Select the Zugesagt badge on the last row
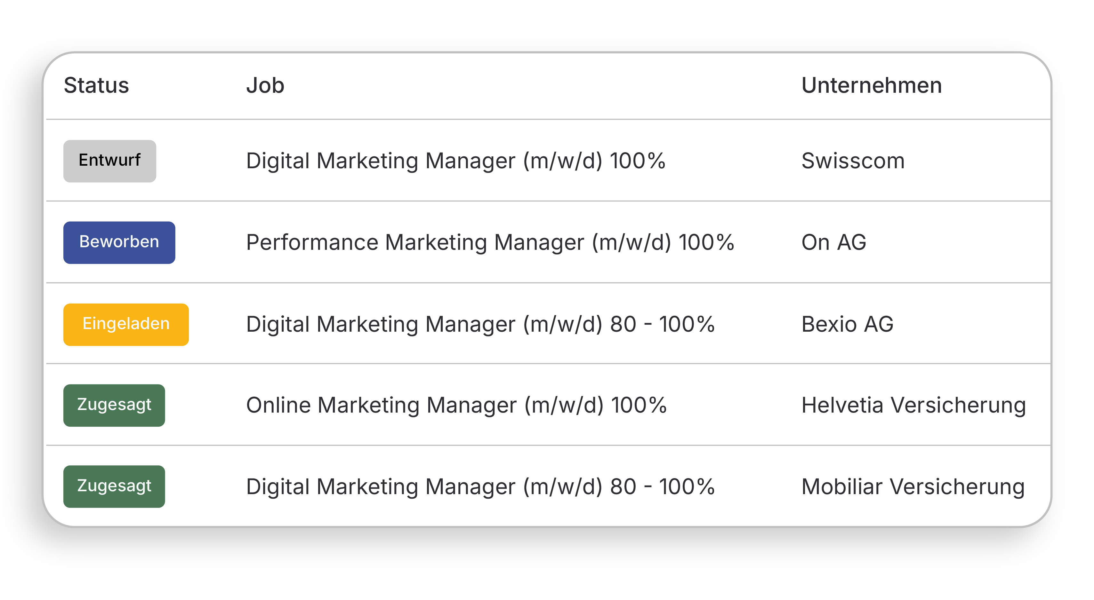The height and width of the screenshot is (600, 1094). pyautogui.click(x=114, y=486)
